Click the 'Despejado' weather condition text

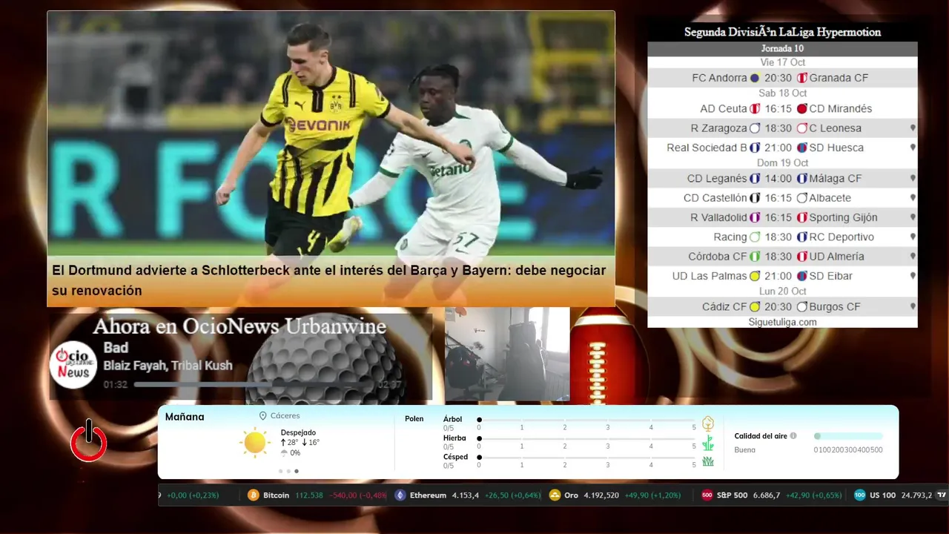pos(298,432)
